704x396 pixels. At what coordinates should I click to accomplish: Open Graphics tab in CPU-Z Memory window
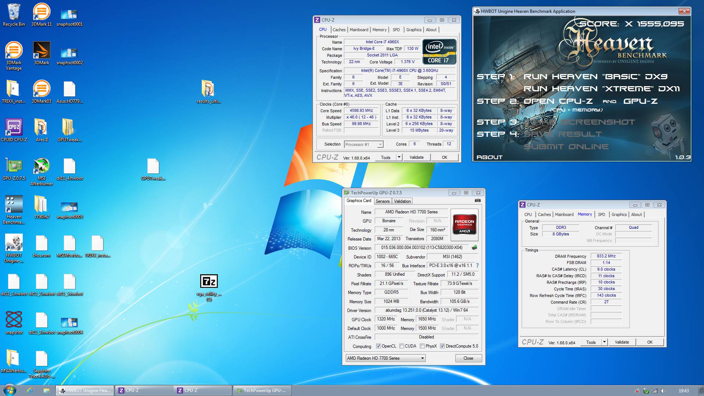click(x=619, y=214)
